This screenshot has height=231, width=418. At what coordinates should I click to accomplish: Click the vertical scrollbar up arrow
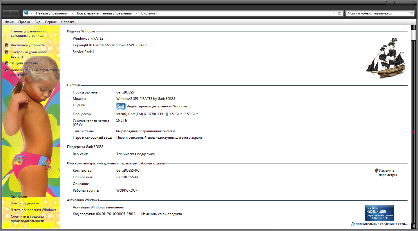(413, 28)
